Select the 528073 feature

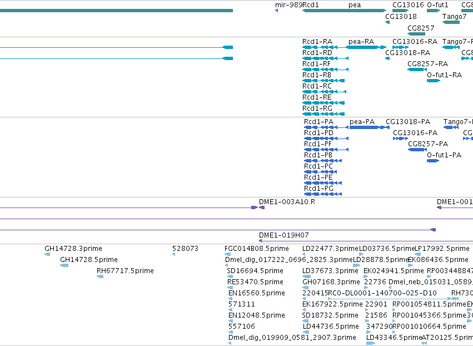174,254
